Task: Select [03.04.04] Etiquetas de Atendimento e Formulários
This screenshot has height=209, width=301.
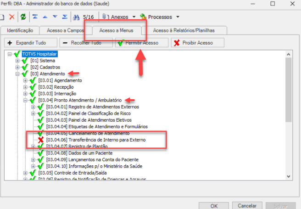Action: click(x=97, y=127)
